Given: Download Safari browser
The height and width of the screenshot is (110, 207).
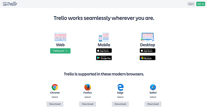Looking at the screenshot, I should coord(153,104).
